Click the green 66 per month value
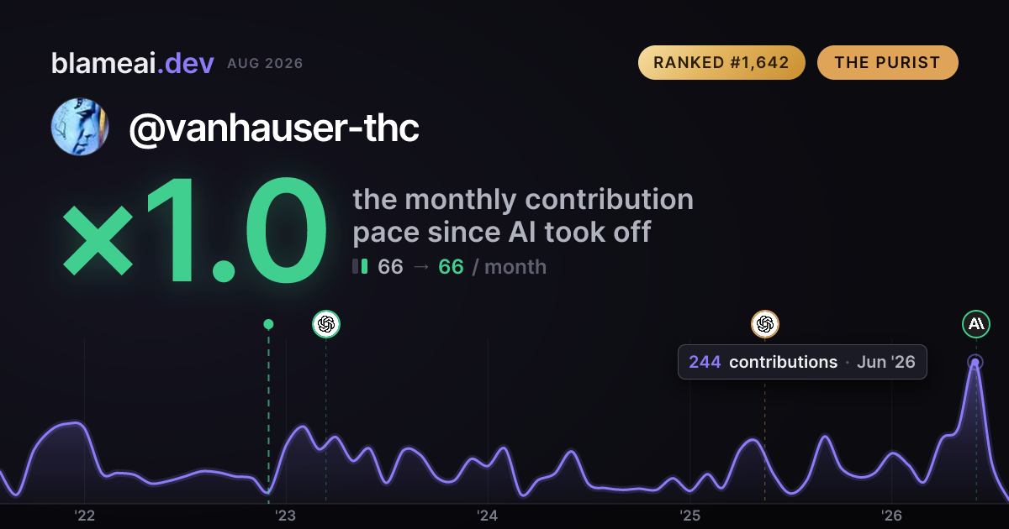This screenshot has width=1009, height=529. pos(452,267)
